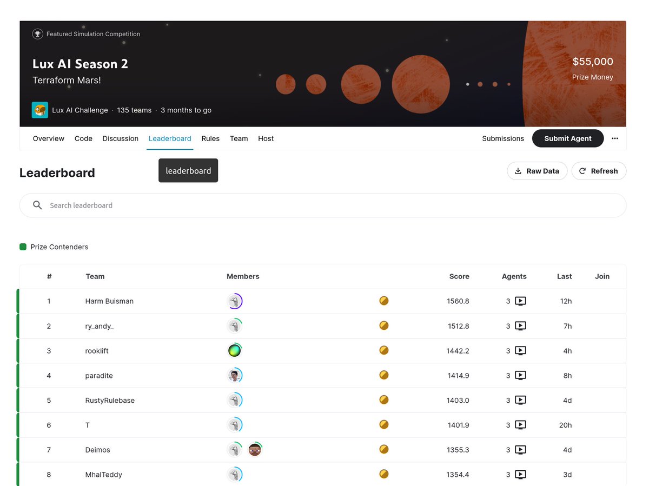649x486 pixels.
Task: Open Deimos's first member avatar
Action: point(235,450)
